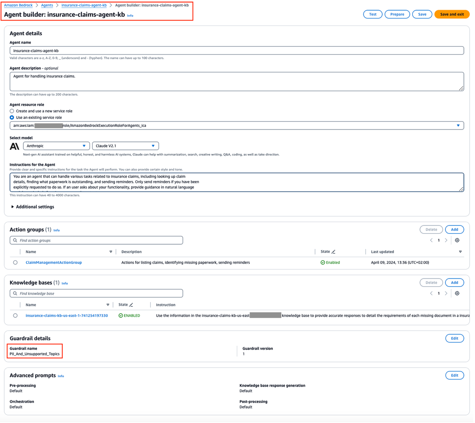Go to previous page in Action groups
The height and width of the screenshot is (423, 475).
[431, 240]
